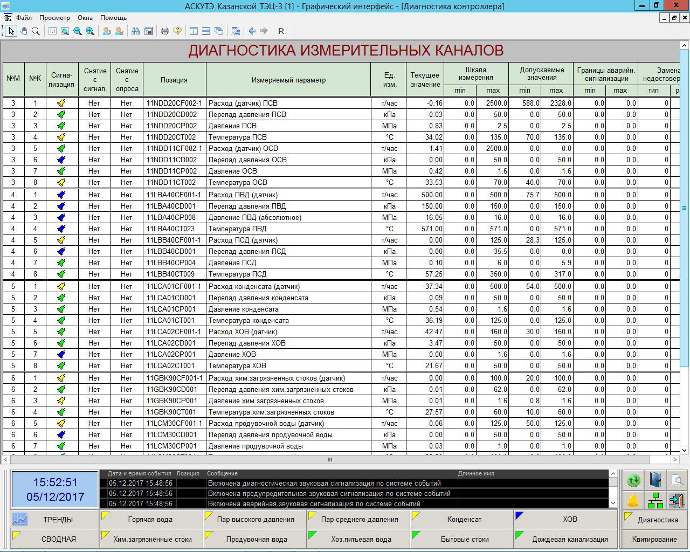Open the Окна menu
690x552 pixels.
point(85,18)
